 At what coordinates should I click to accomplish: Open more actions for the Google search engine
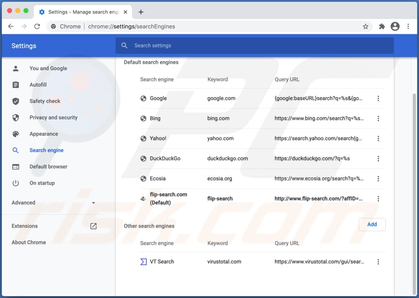(378, 98)
